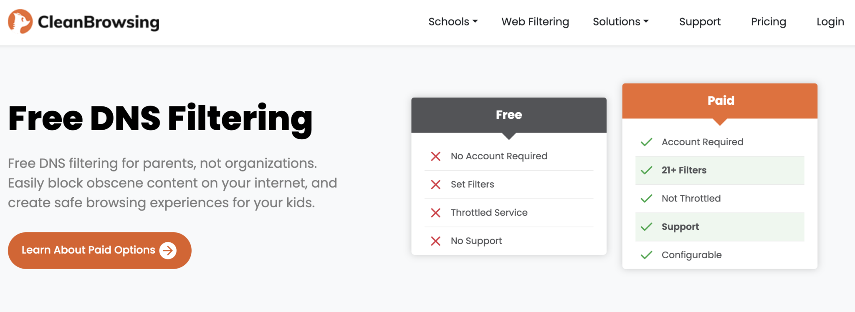The height and width of the screenshot is (312, 855).
Task: Click green checkmark beside Not Throttled
Action: (646, 199)
